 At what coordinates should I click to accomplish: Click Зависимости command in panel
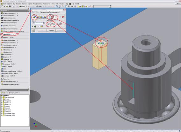[x=7, y=34]
